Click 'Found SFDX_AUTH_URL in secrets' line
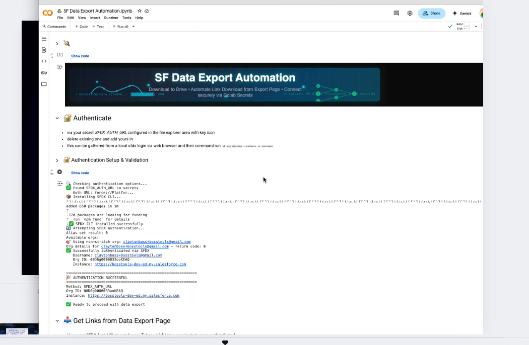The image size is (529, 345). click(x=106, y=188)
